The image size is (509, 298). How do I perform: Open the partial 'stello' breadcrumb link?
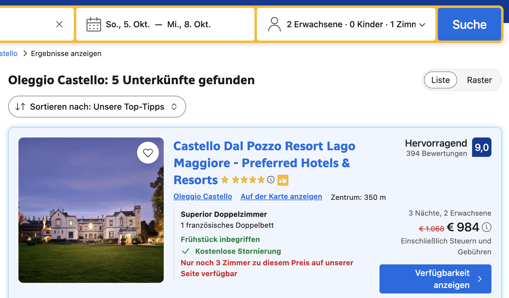click(9, 54)
